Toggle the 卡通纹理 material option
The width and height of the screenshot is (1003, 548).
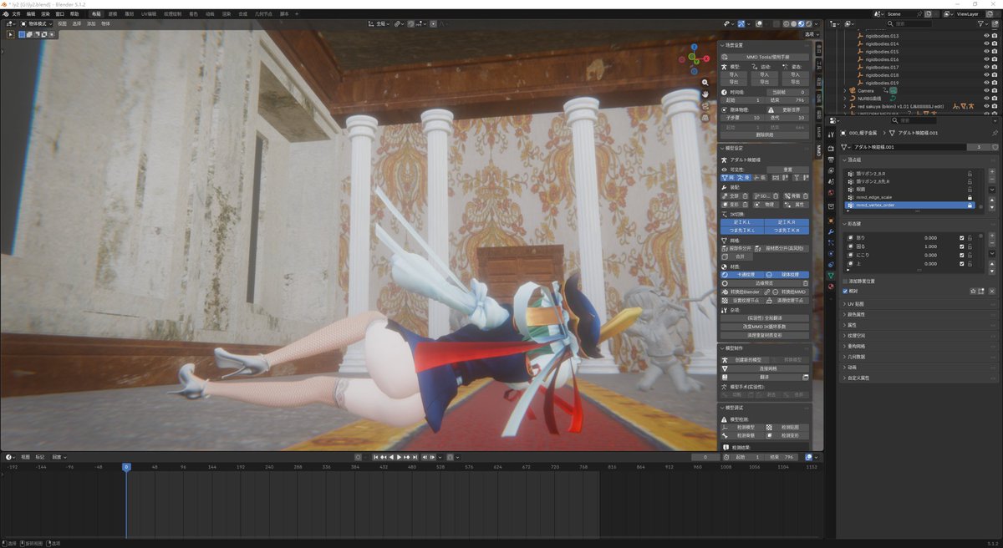click(x=742, y=274)
